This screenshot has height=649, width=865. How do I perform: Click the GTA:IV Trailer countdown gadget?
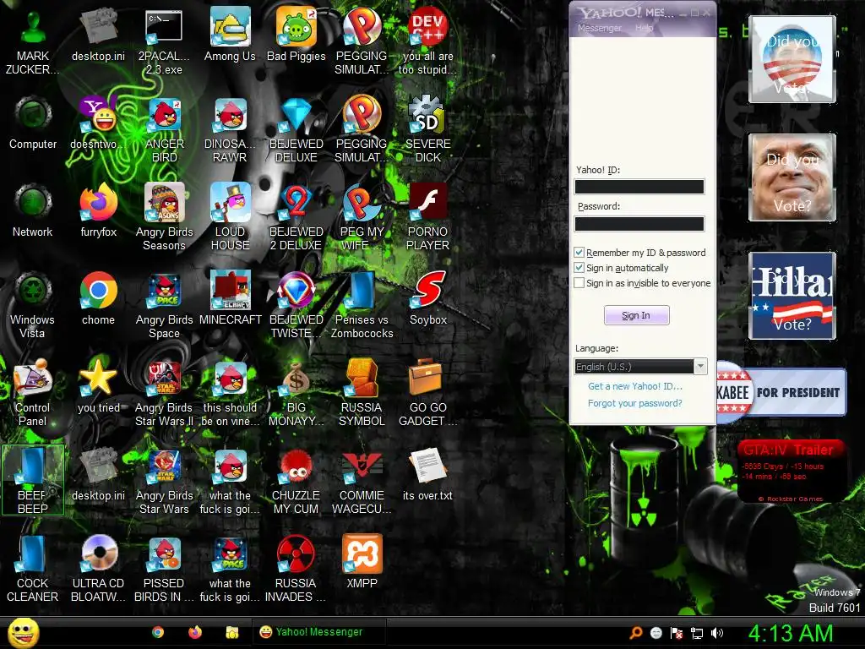pyautogui.click(x=791, y=471)
